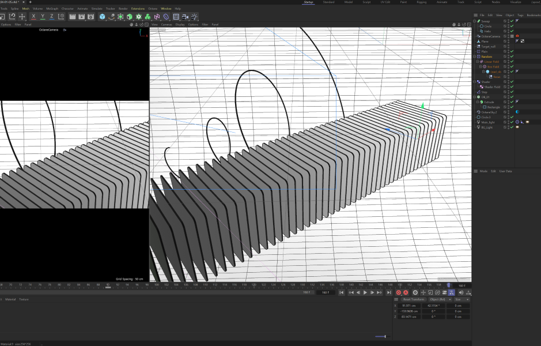Open Cameras menu in the viewport

[167, 25]
